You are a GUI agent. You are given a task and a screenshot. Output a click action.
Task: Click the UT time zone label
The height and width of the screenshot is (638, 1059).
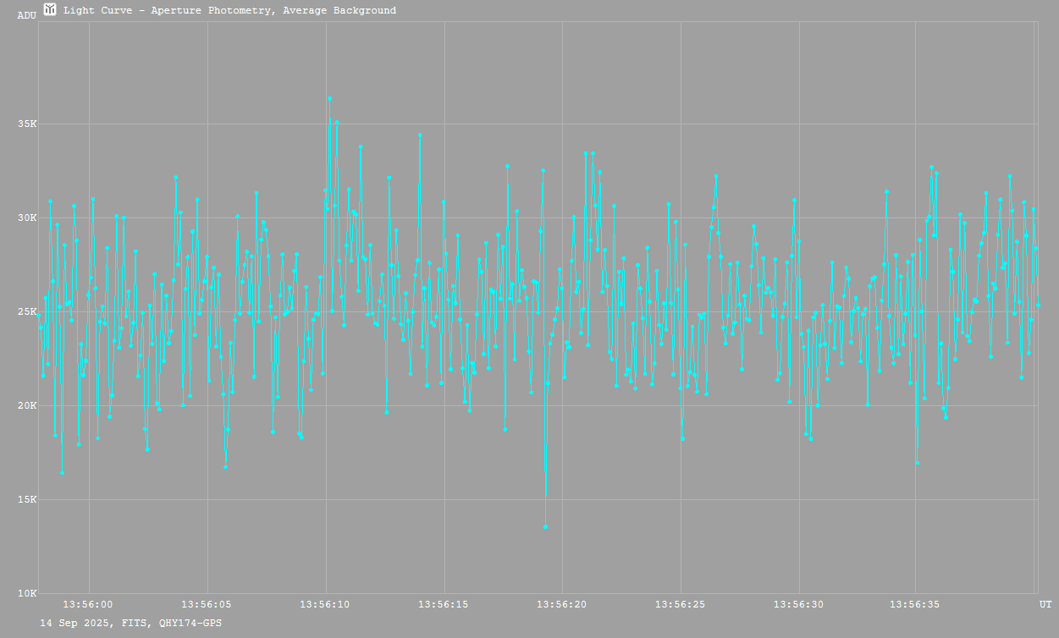pos(1045,605)
